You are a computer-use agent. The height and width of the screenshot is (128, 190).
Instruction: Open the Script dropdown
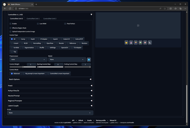tap(50, 113)
